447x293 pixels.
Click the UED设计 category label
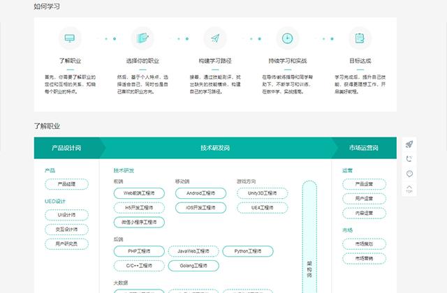[55, 202]
